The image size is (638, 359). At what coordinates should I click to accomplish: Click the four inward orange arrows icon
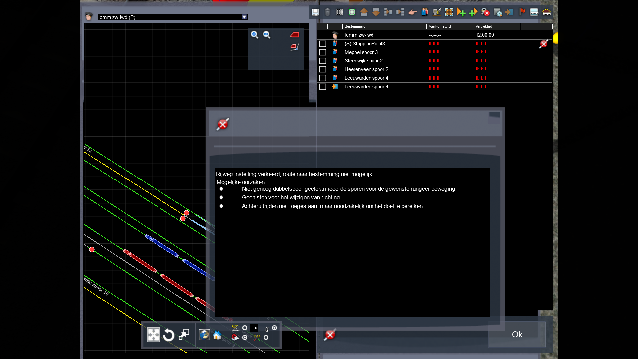449,12
